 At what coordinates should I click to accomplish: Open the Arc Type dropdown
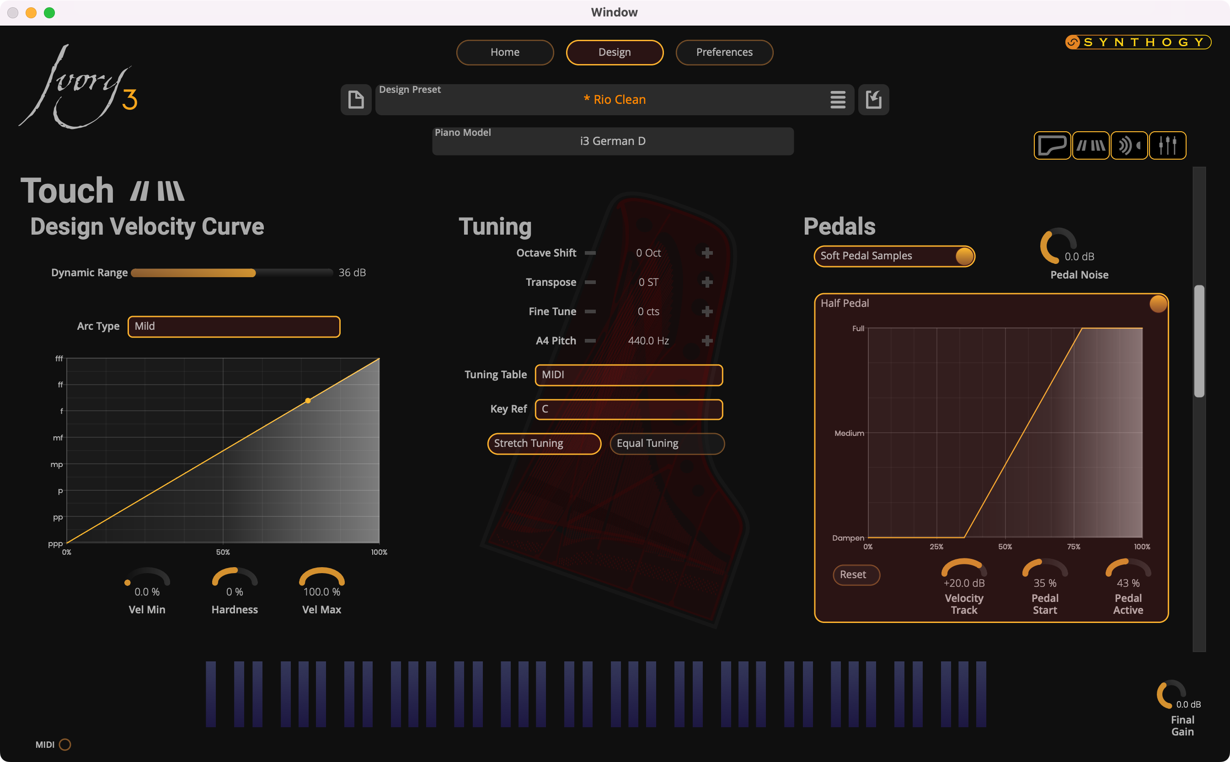(234, 327)
